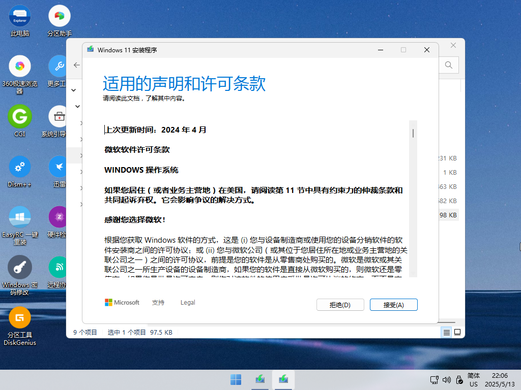521x390 pixels.
Task: Open the 此电脑 desktop icon
Action: click(20, 20)
